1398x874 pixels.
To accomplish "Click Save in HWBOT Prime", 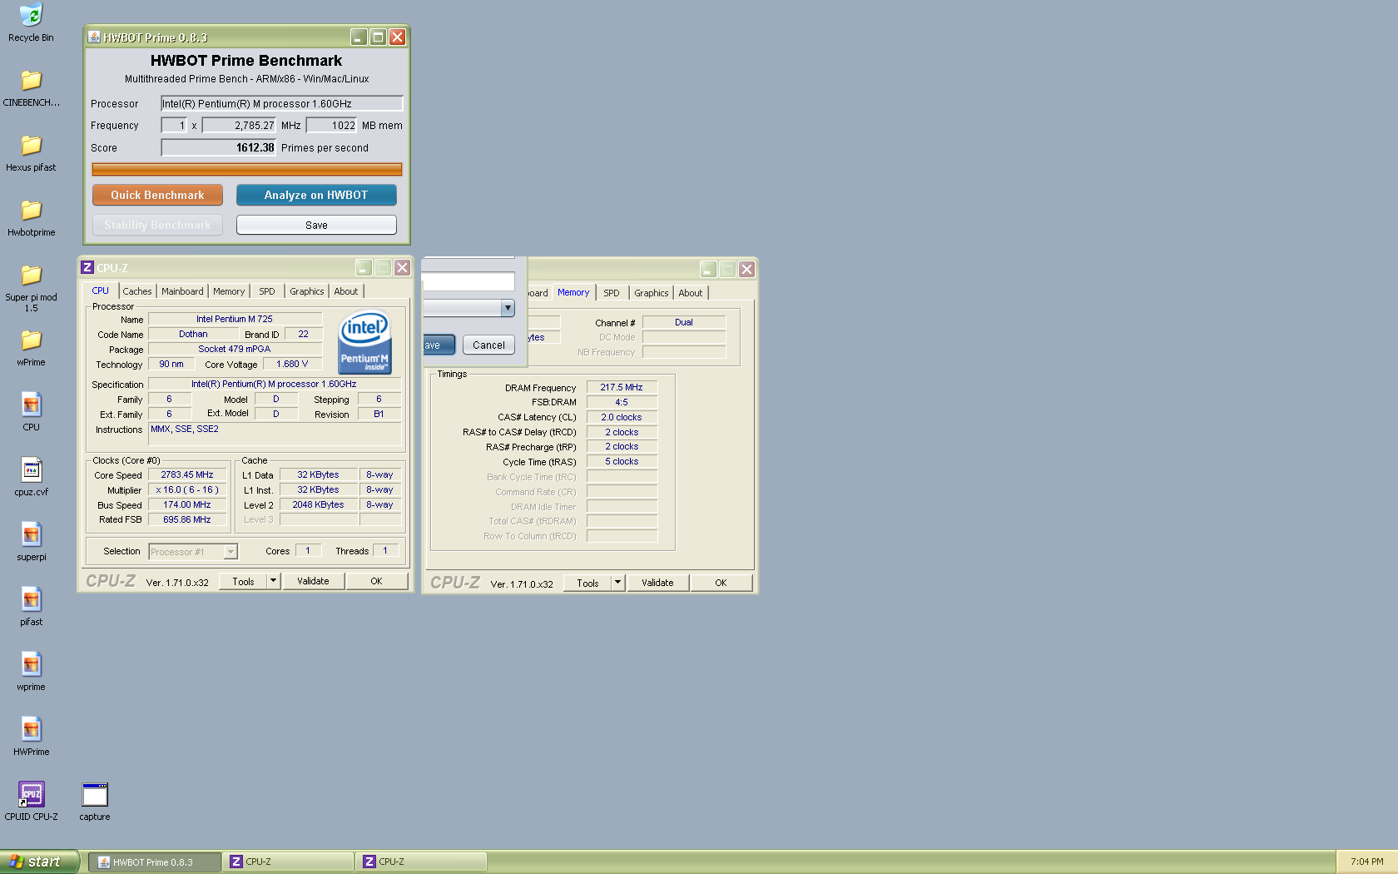I will [316, 225].
